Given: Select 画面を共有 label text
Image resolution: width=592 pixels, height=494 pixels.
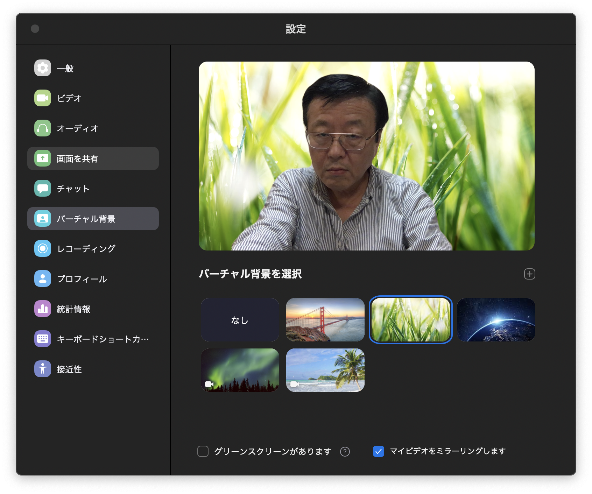Looking at the screenshot, I should (x=78, y=158).
